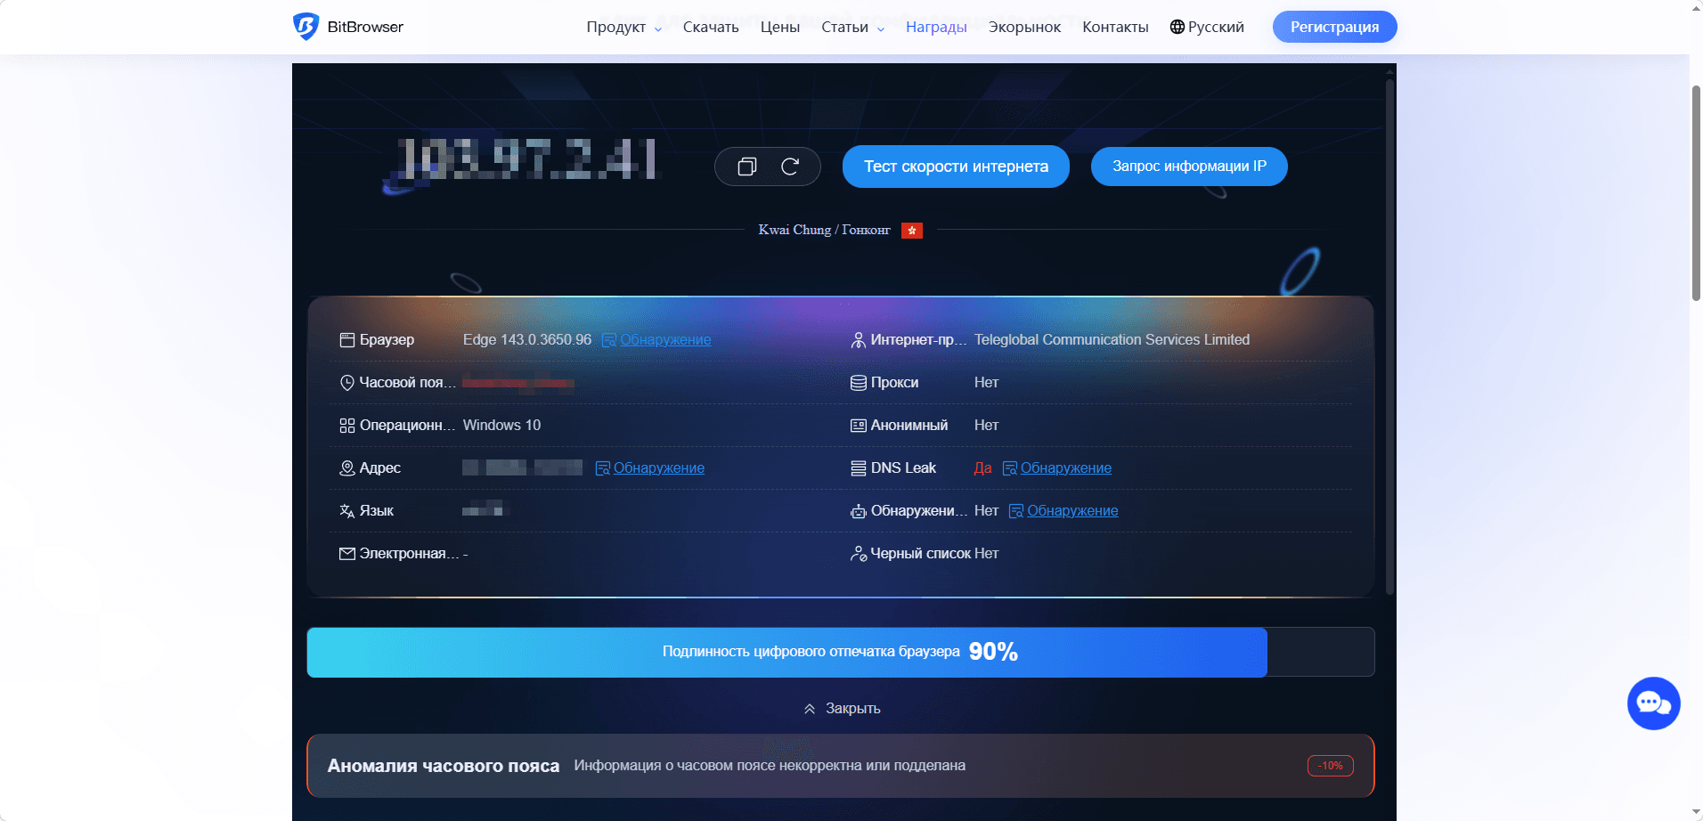This screenshot has width=1703, height=821.
Task: Expand the Статьи dropdown
Action: pos(845,27)
